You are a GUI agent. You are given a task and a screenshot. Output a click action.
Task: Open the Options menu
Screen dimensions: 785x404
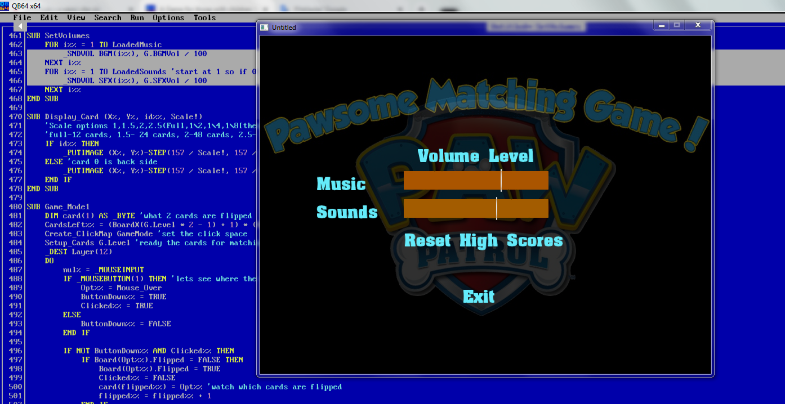168,17
